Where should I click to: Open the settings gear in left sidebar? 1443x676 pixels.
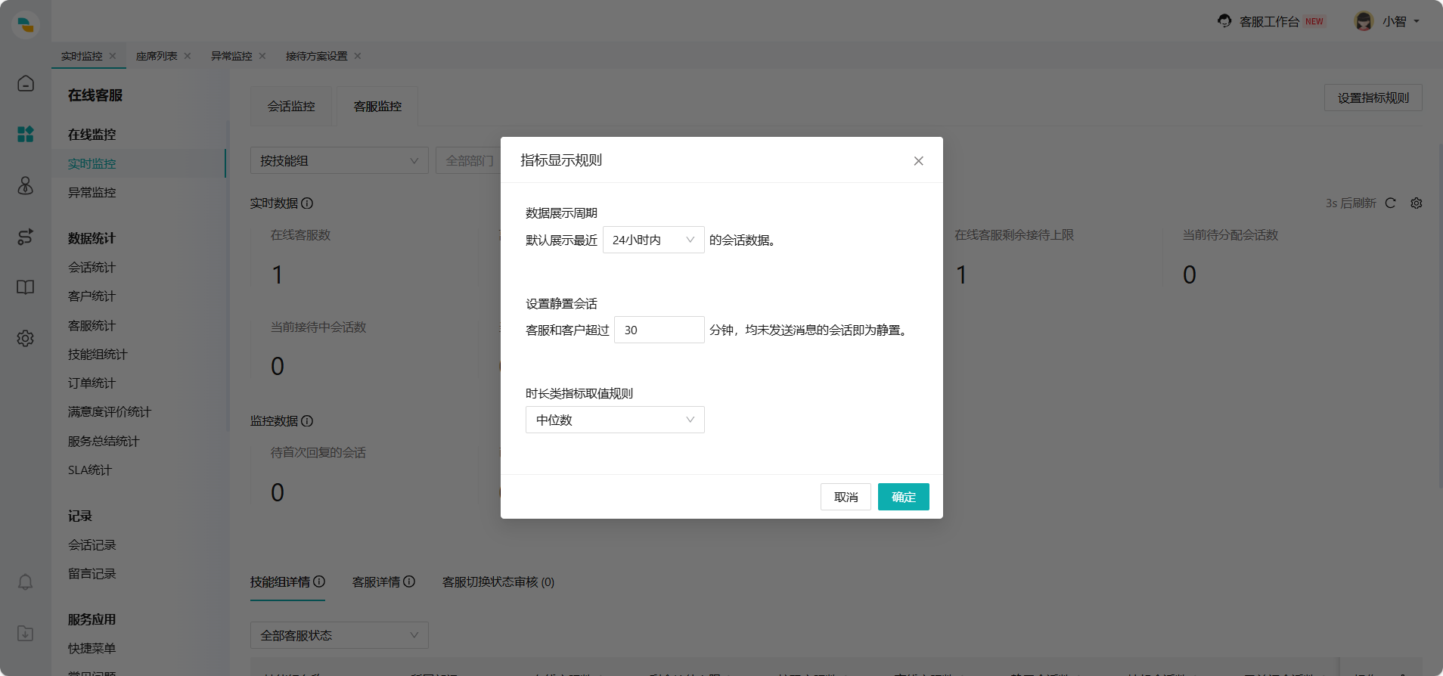[26, 338]
